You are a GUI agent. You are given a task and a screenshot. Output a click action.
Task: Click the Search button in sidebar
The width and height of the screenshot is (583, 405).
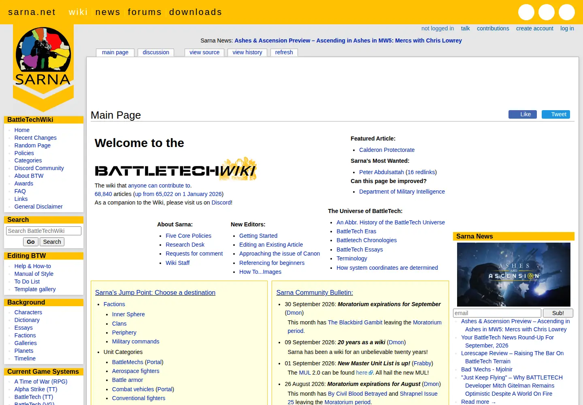[x=52, y=242]
